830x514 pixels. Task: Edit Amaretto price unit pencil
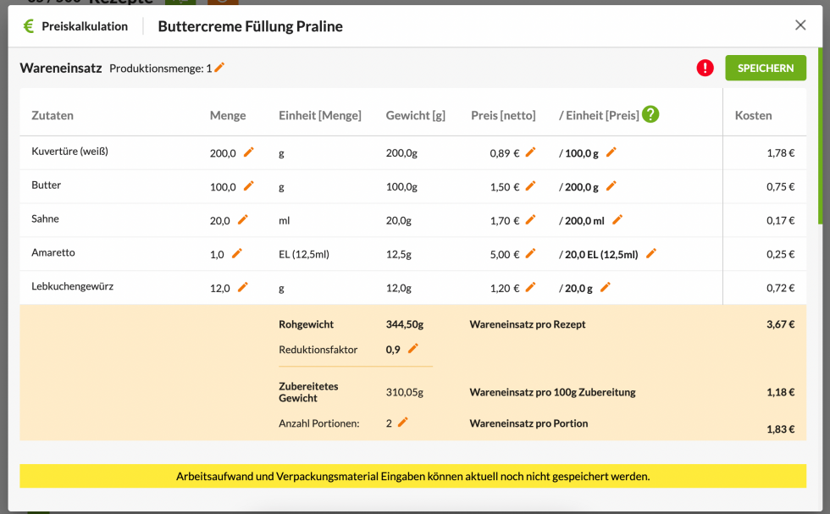coord(650,253)
